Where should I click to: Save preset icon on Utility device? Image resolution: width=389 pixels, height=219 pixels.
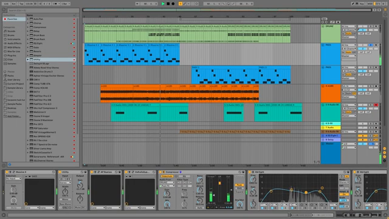pos(85,172)
